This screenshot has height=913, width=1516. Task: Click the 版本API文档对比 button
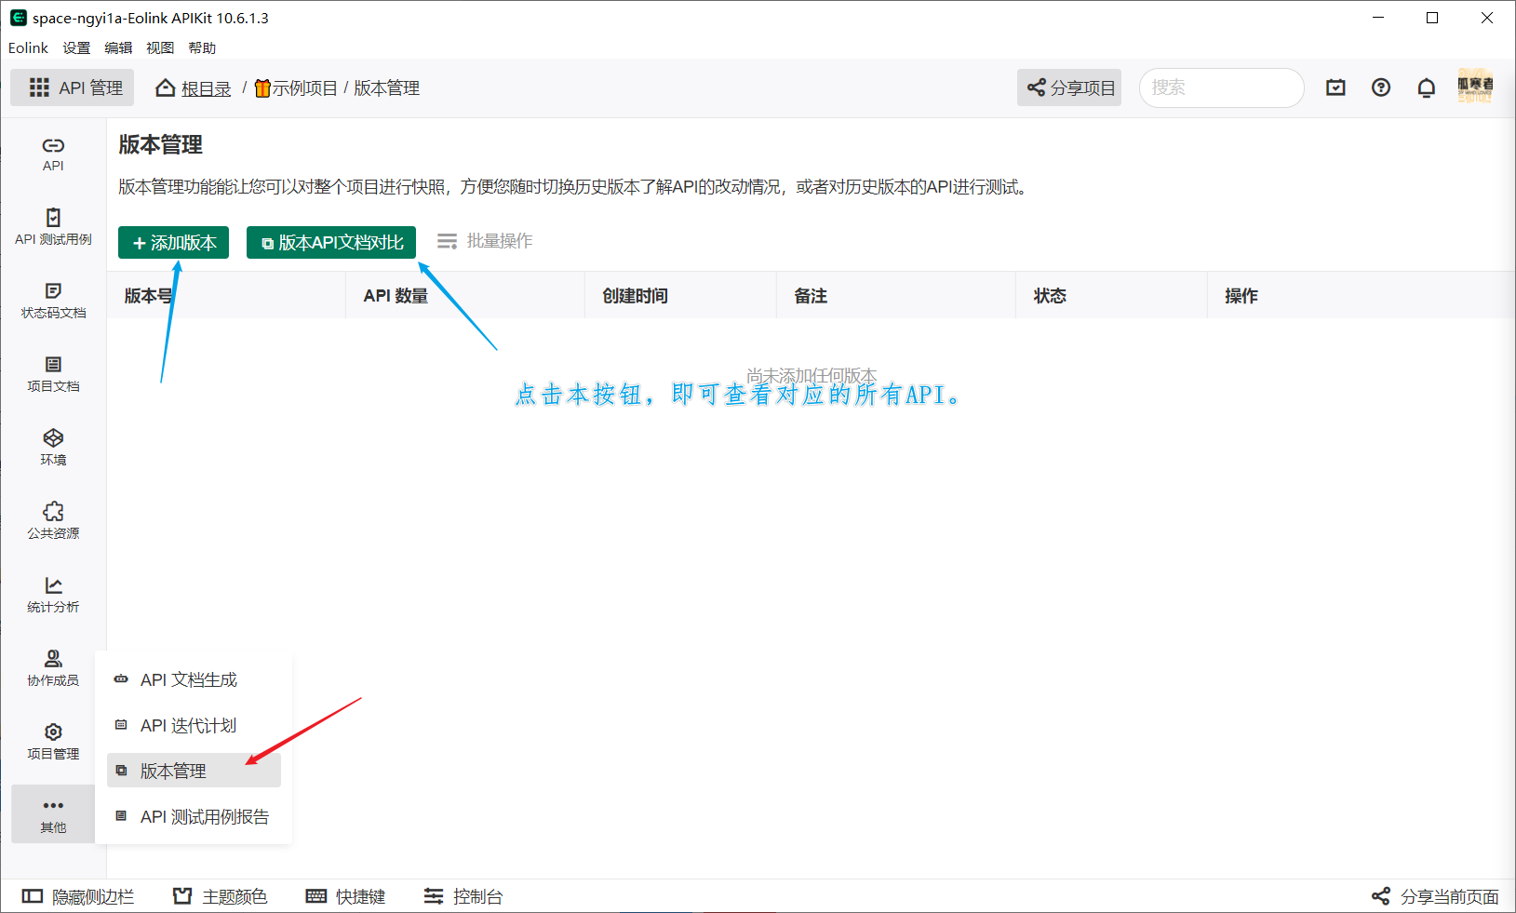point(330,242)
